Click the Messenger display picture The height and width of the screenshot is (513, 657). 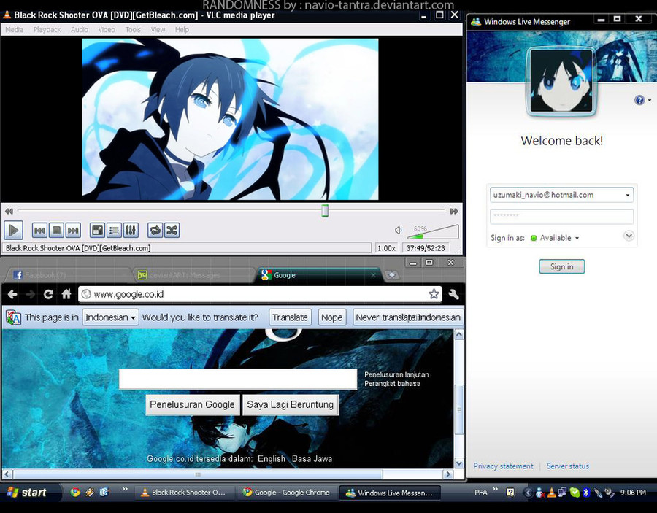tap(561, 81)
